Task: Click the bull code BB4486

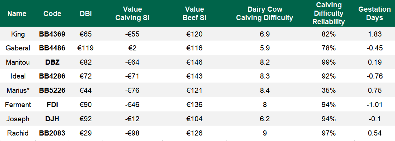Action: (52, 48)
